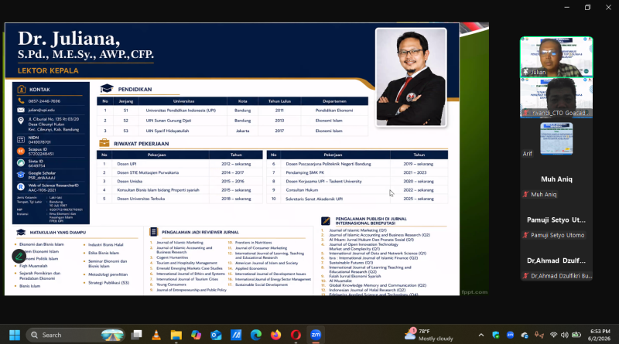Click the taskbar Search box
The width and height of the screenshot is (619, 344).
75,335
